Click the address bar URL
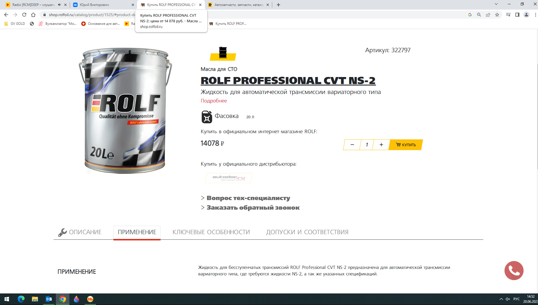 point(92,15)
